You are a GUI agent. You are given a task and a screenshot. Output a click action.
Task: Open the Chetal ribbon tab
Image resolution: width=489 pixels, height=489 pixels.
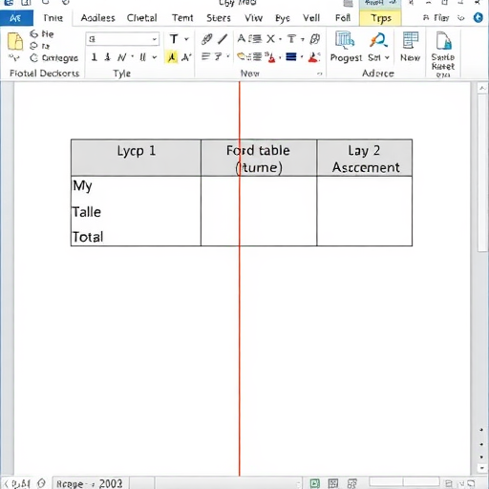[141, 18]
